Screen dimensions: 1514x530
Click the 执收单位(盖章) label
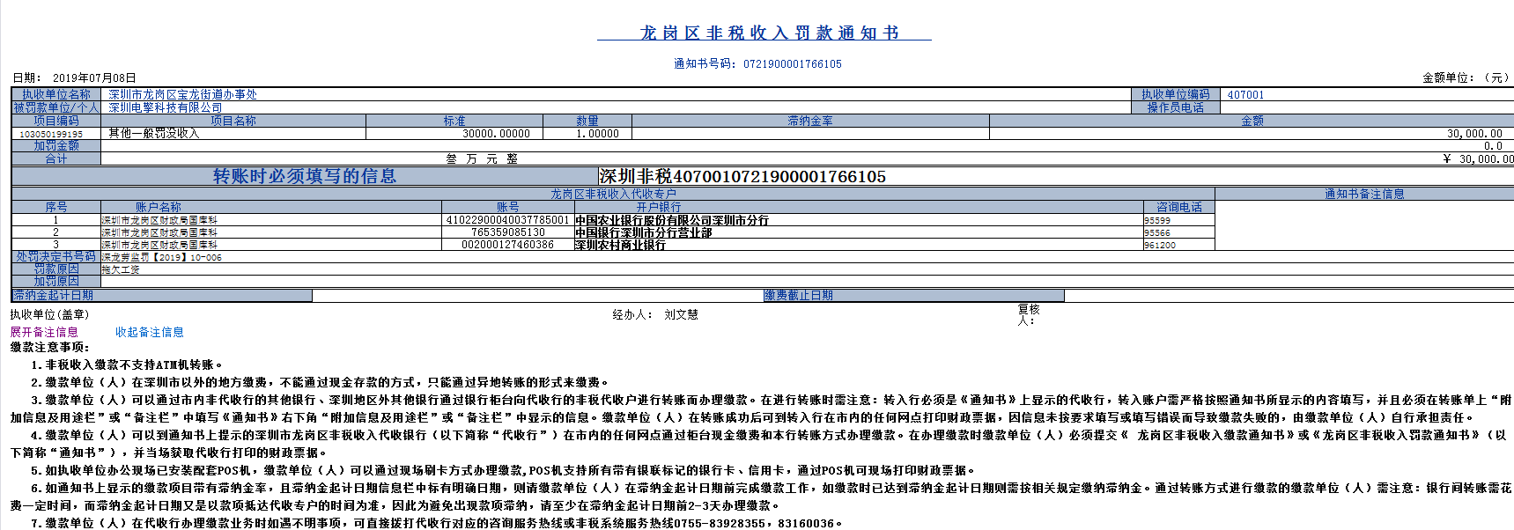tap(49, 314)
